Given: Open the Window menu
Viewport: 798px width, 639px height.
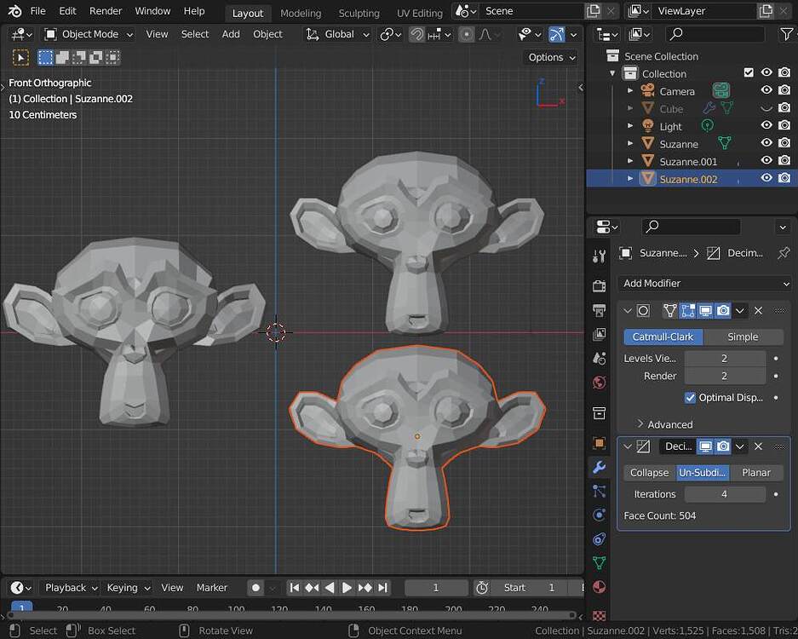Looking at the screenshot, I should (x=152, y=11).
